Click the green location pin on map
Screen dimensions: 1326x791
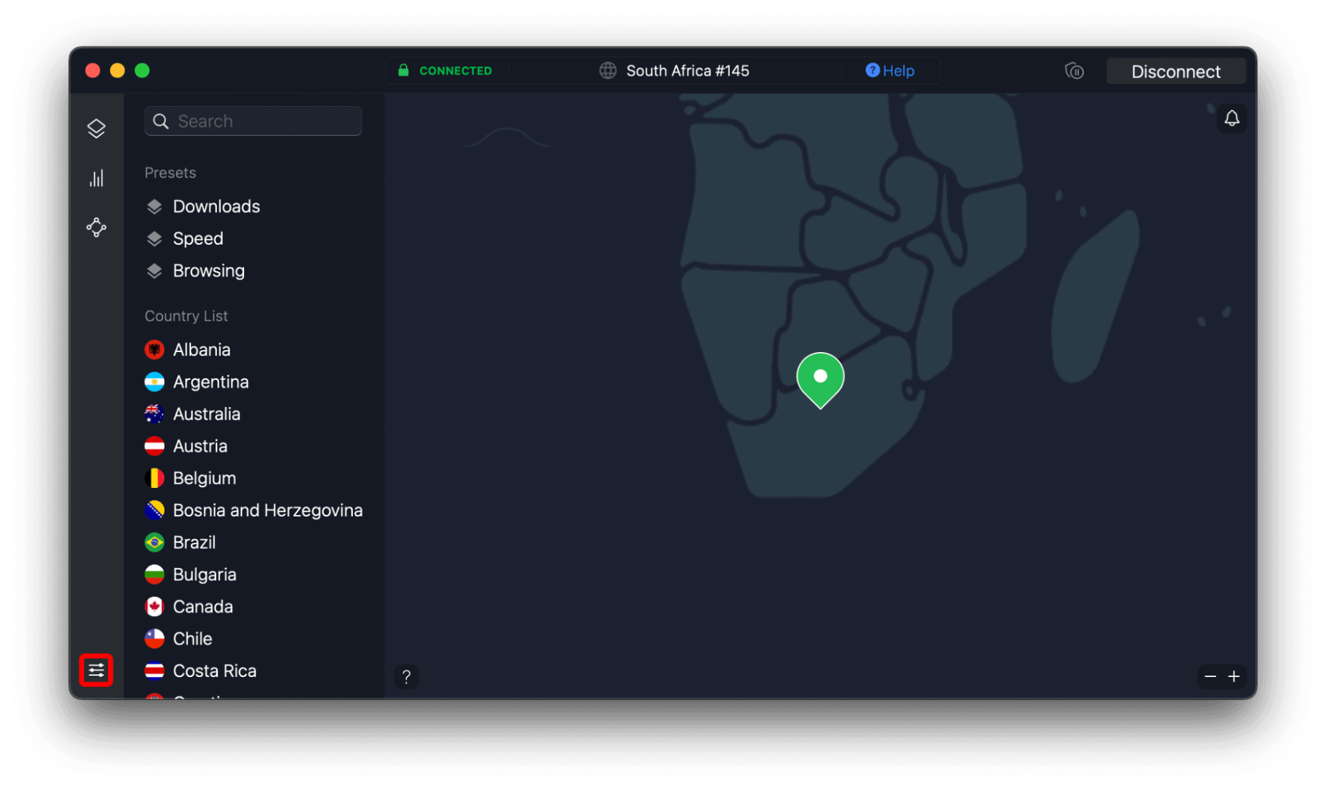(x=821, y=380)
